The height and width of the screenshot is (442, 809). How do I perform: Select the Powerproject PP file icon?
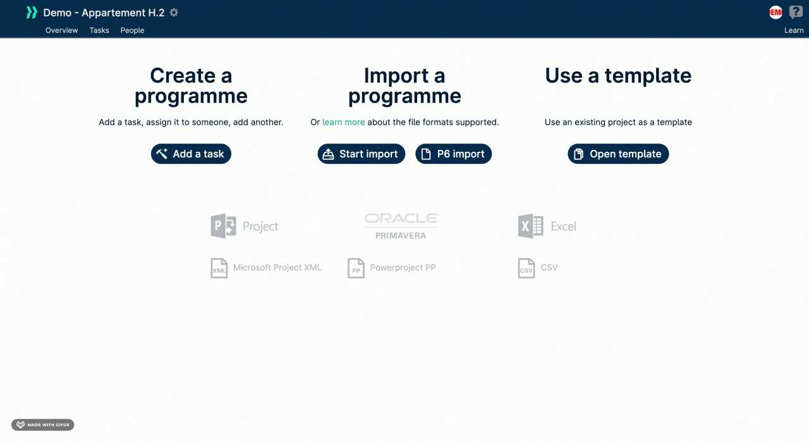click(x=356, y=268)
